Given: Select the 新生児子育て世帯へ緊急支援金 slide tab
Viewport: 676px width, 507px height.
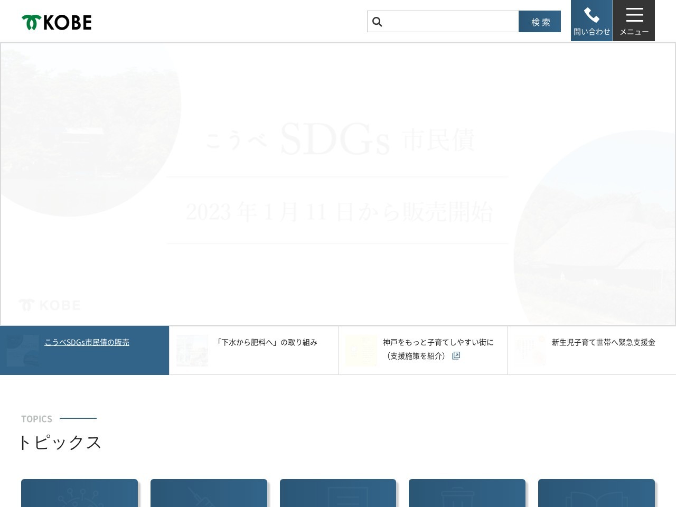Looking at the screenshot, I should [603, 342].
